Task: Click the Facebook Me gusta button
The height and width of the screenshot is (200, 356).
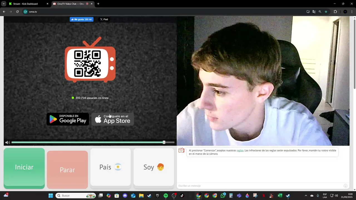Action: point(81,19)
